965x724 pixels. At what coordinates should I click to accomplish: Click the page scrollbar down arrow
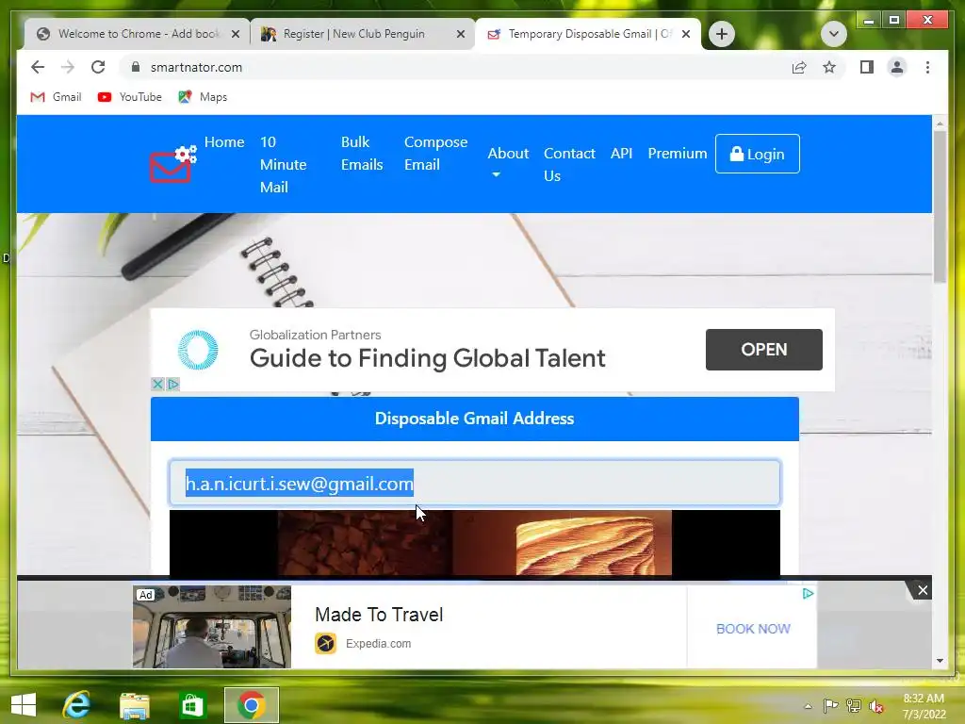click(x=940, y=661)
